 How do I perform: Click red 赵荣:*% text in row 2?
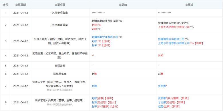coord(96,25)
